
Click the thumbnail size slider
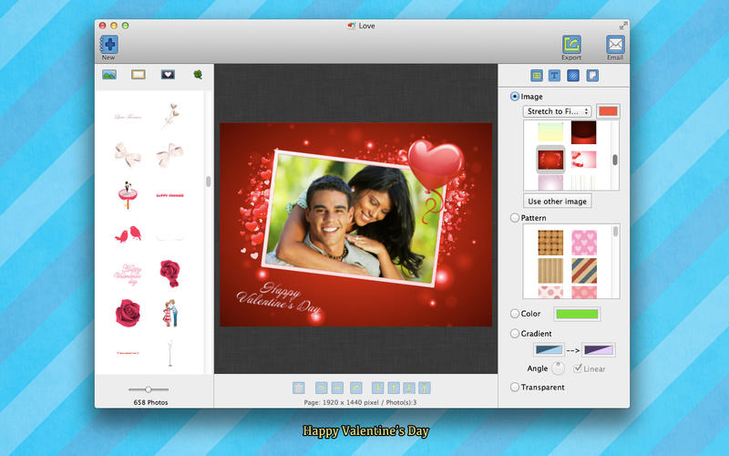pos(149,389)
